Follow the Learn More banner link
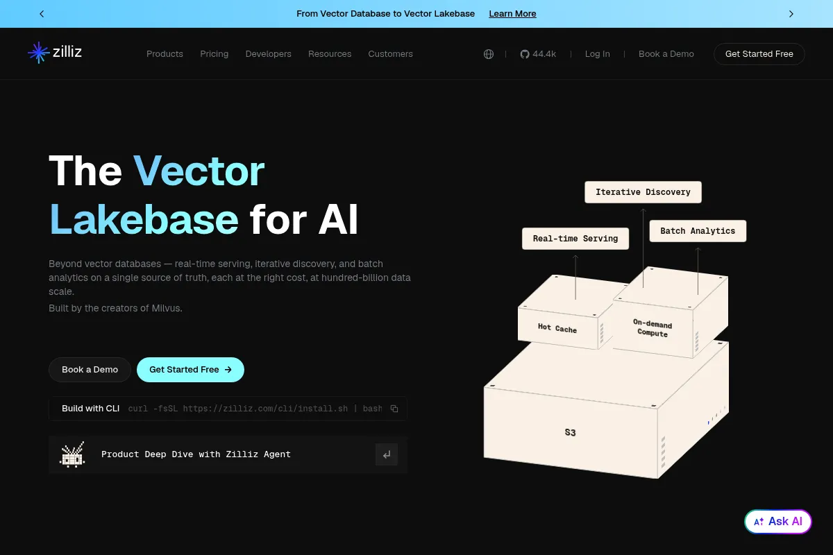This screenshot has height=555, width=833. tap(512, 14)
